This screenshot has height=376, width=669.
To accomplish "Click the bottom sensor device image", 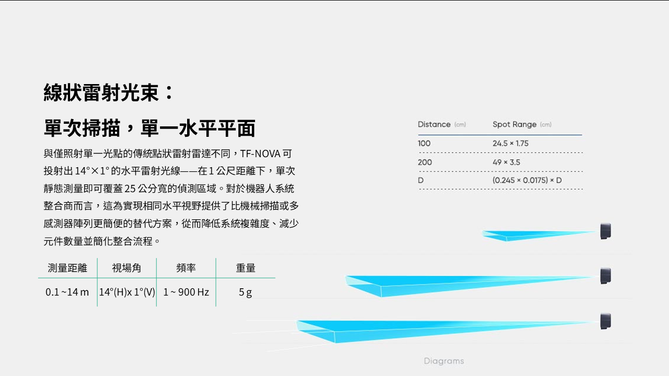I will point(606,321).
